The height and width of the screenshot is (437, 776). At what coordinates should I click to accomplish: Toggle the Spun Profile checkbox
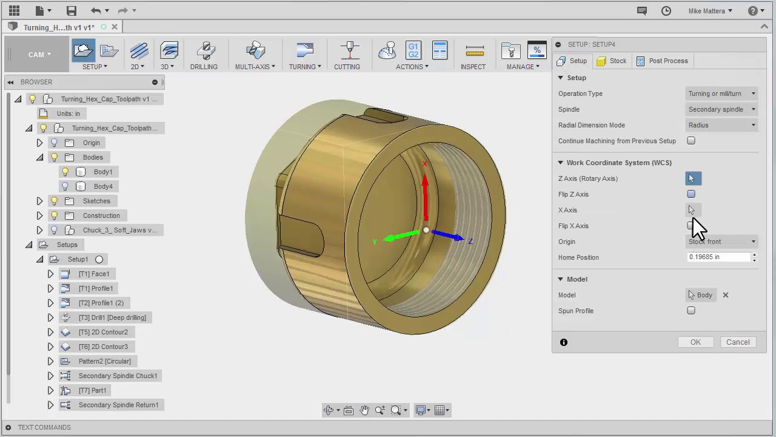tap(691, 311)
